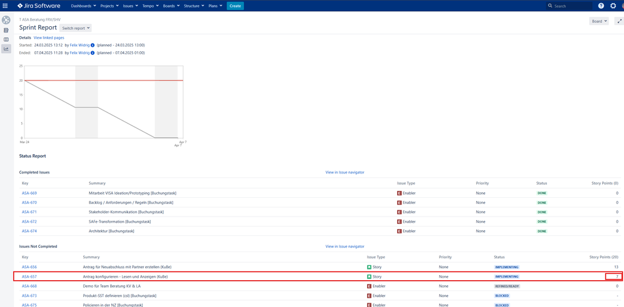This screenshot has height=307, width=624.
Task: Open the app switcher grid icon
Action: pyautogui.click(x=5, y=6)
